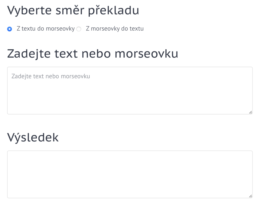The width and height of the screenshot is (257, 203).
Task: Focus the "Zadejte text nebo morseovku" text area
Action: click(x=130, y=90)
